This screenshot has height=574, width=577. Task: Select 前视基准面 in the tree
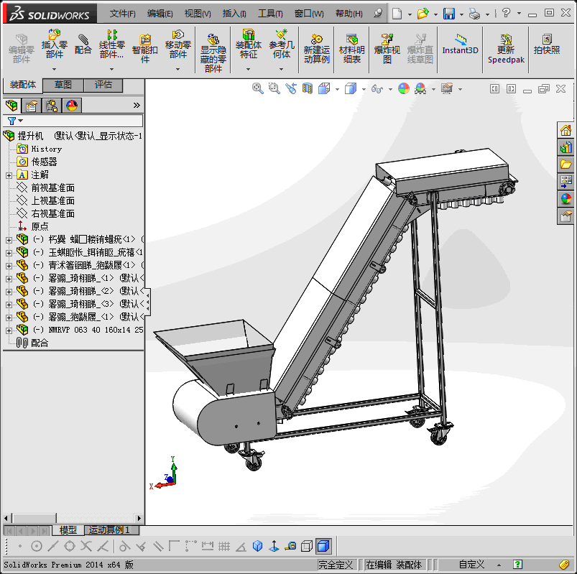point(52,188)
